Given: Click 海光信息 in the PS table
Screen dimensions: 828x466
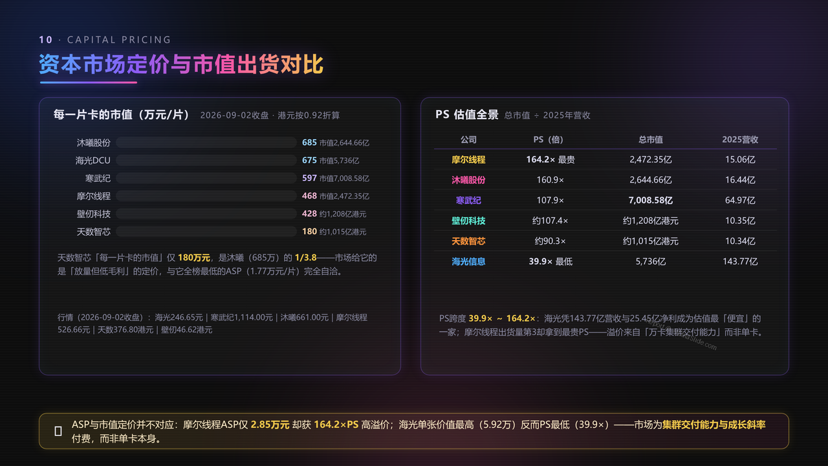Looking at the screenshot, I should pyautogui.click(x=468, y=261).
